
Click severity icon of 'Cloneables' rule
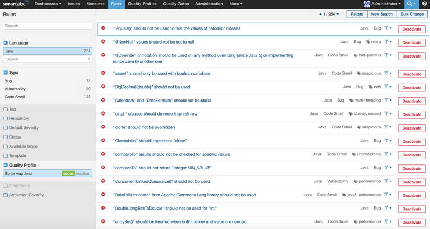103,140
